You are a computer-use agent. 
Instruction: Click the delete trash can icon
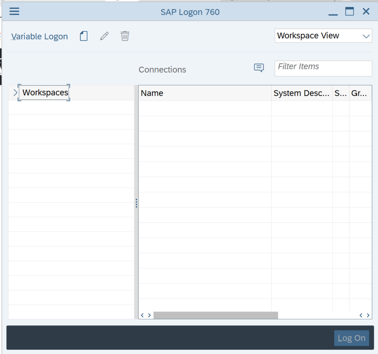[125, 36]
